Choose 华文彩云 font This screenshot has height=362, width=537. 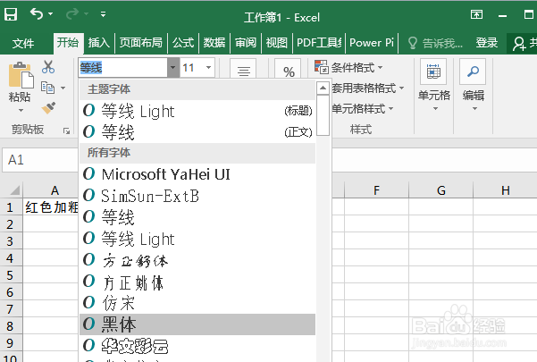197,346
